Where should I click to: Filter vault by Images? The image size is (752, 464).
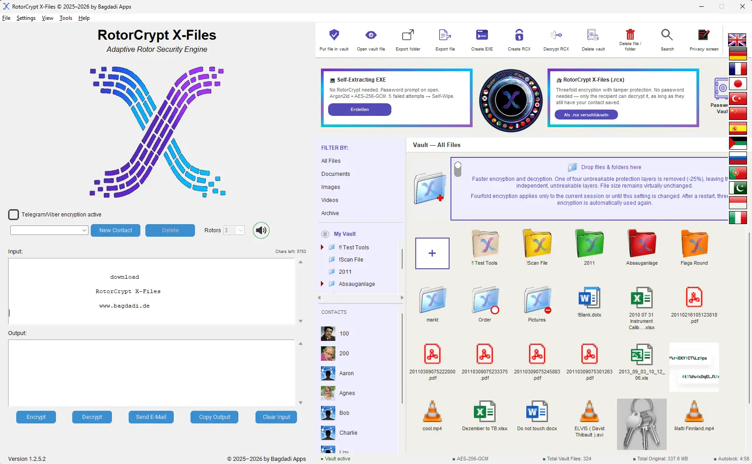click(x=330, y=187)
